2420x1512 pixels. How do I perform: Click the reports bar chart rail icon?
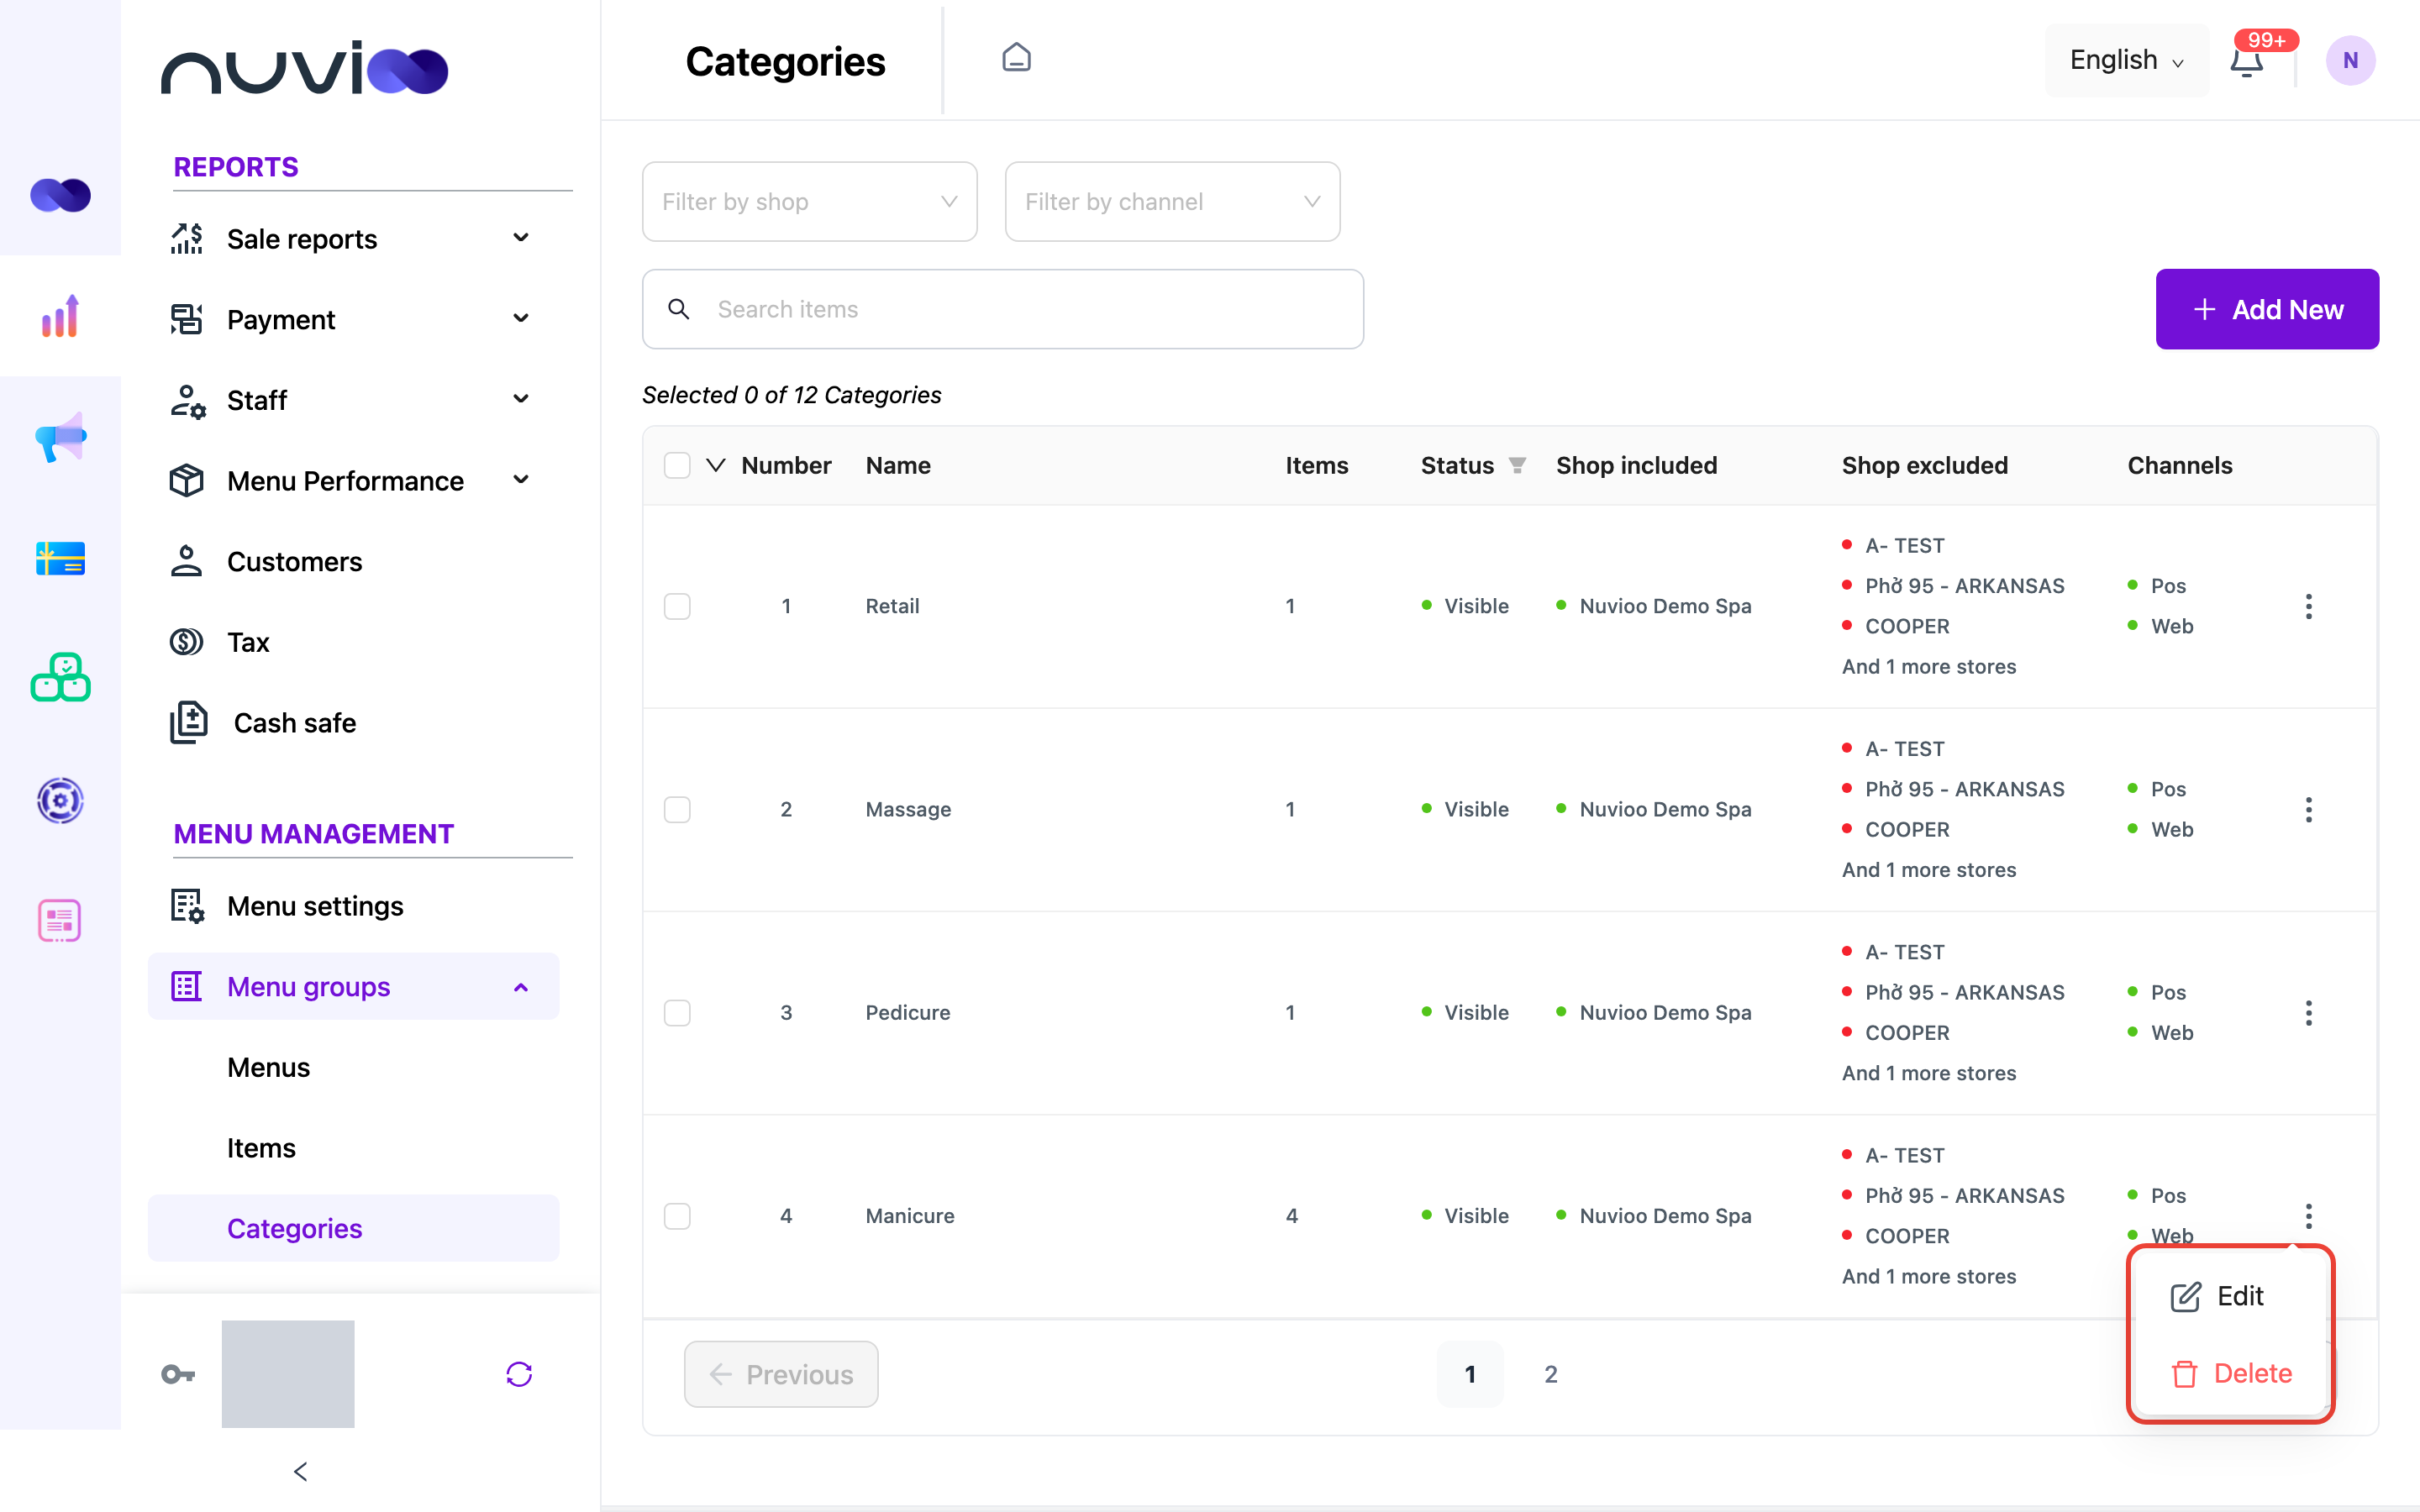point(60,316)
